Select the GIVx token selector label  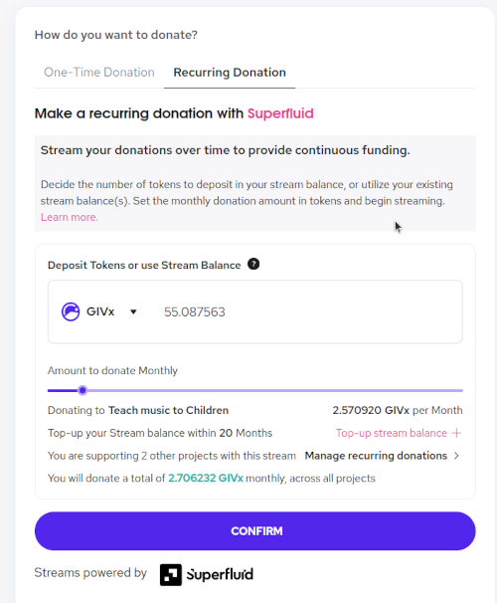[x=100, y=311]
